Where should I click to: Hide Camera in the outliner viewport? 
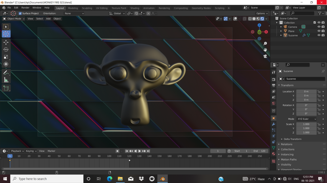point(319,27)
